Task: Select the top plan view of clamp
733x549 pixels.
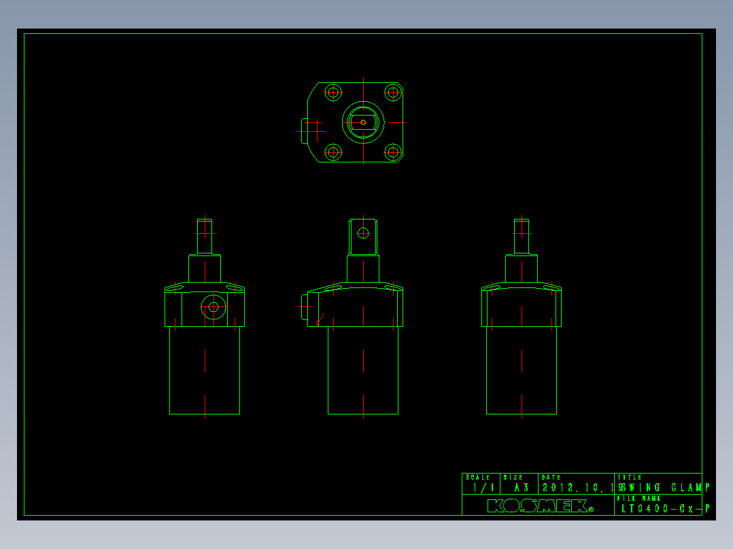Action: tap(352, 122)
